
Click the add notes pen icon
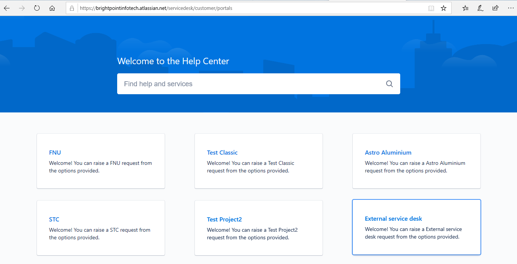480,8
